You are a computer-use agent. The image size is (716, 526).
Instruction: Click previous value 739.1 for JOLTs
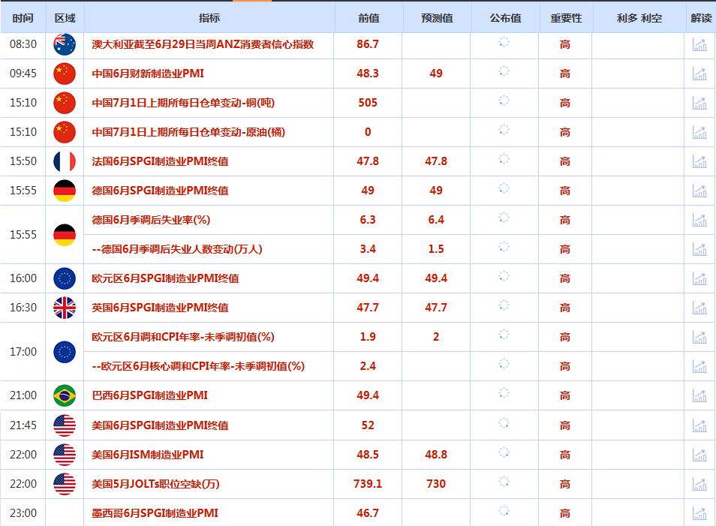(x=368, y=483)
